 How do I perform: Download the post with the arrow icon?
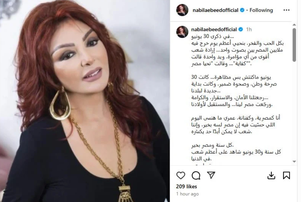point(271,175)
